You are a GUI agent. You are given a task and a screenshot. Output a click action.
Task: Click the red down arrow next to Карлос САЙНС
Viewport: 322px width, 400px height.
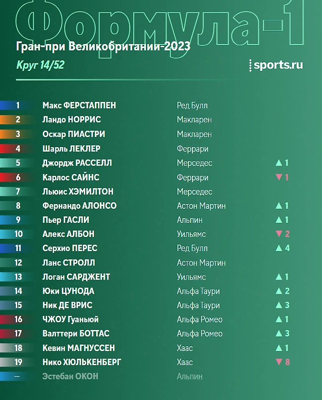pyautogui.click(x=279, y=178)
